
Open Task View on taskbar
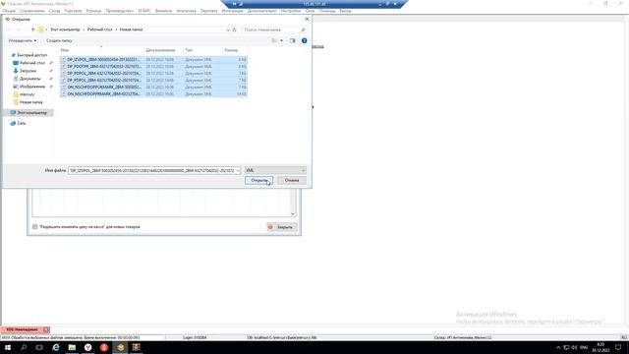(x=39, y=347)
